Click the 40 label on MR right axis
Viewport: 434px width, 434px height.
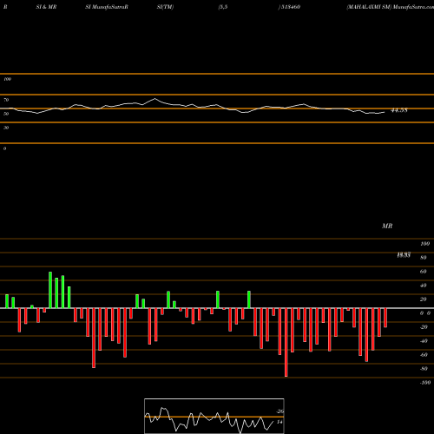[424, 286]
